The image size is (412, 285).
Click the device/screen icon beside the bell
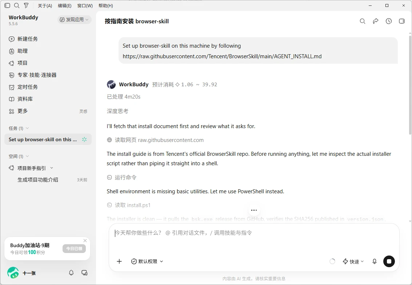[x=84, y=273]
